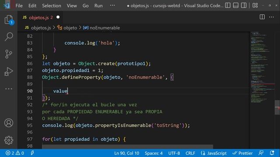Viewport: 280px width, 157px height.
Task: Change cursor position via Ln 90, Col 10
Action: [x=126, y=153]
